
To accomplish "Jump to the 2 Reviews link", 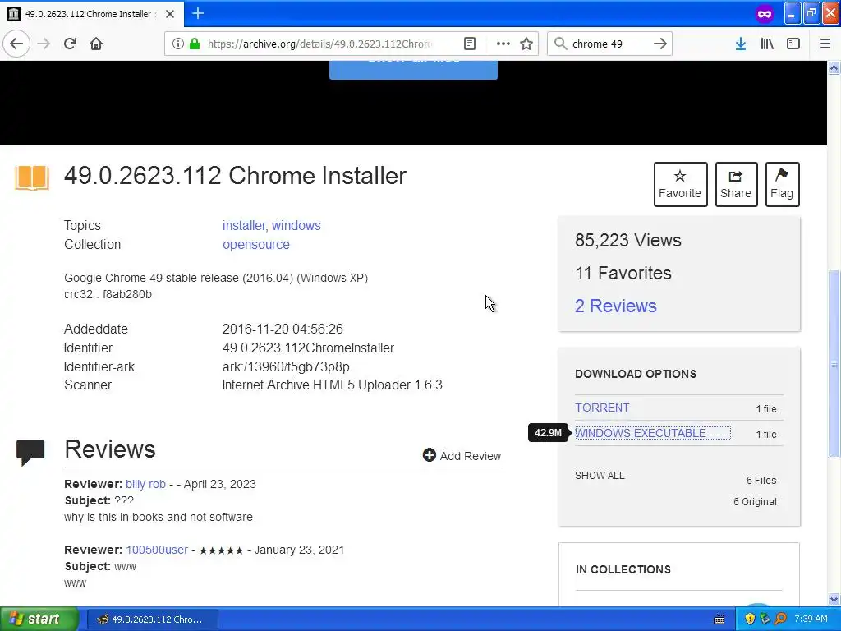I will (x=616, y=306).
